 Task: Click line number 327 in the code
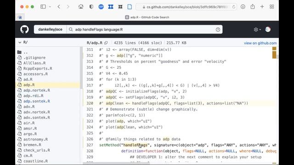[90, 145]
